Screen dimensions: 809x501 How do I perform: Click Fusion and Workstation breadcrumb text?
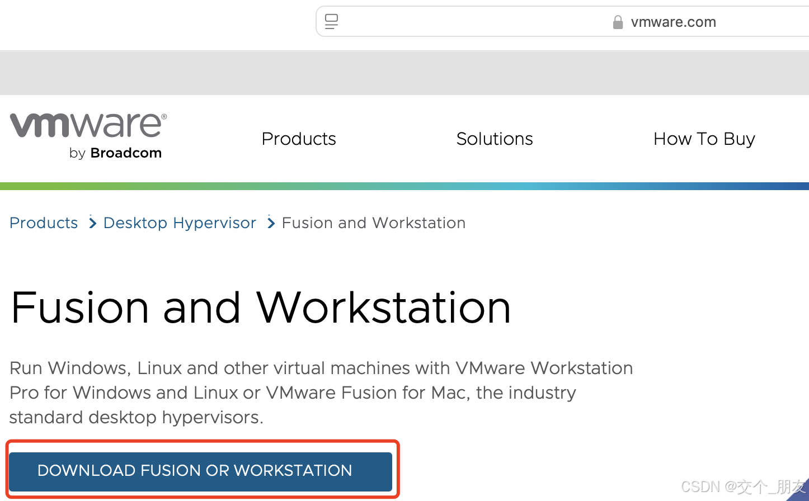coord(374,223)
